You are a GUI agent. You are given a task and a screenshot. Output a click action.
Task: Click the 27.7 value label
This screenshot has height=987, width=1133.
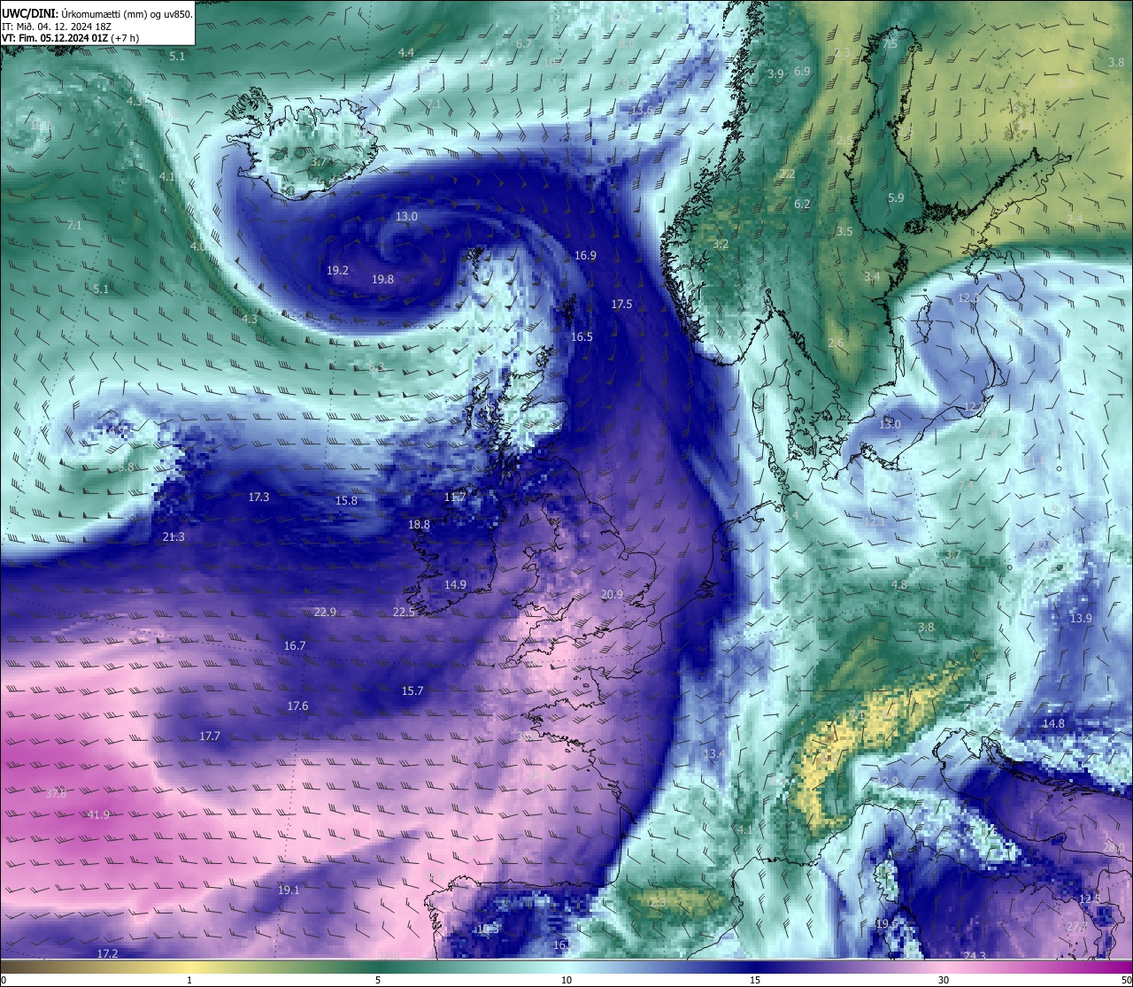tap(1076, 926)
